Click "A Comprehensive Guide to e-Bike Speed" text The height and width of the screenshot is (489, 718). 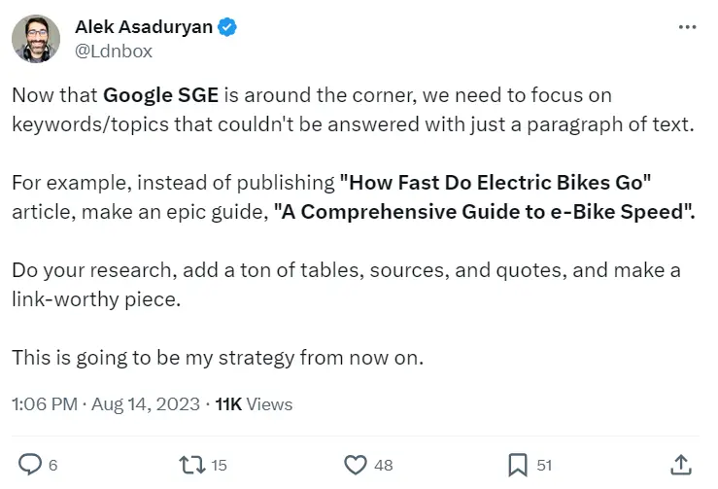point(484,211)
